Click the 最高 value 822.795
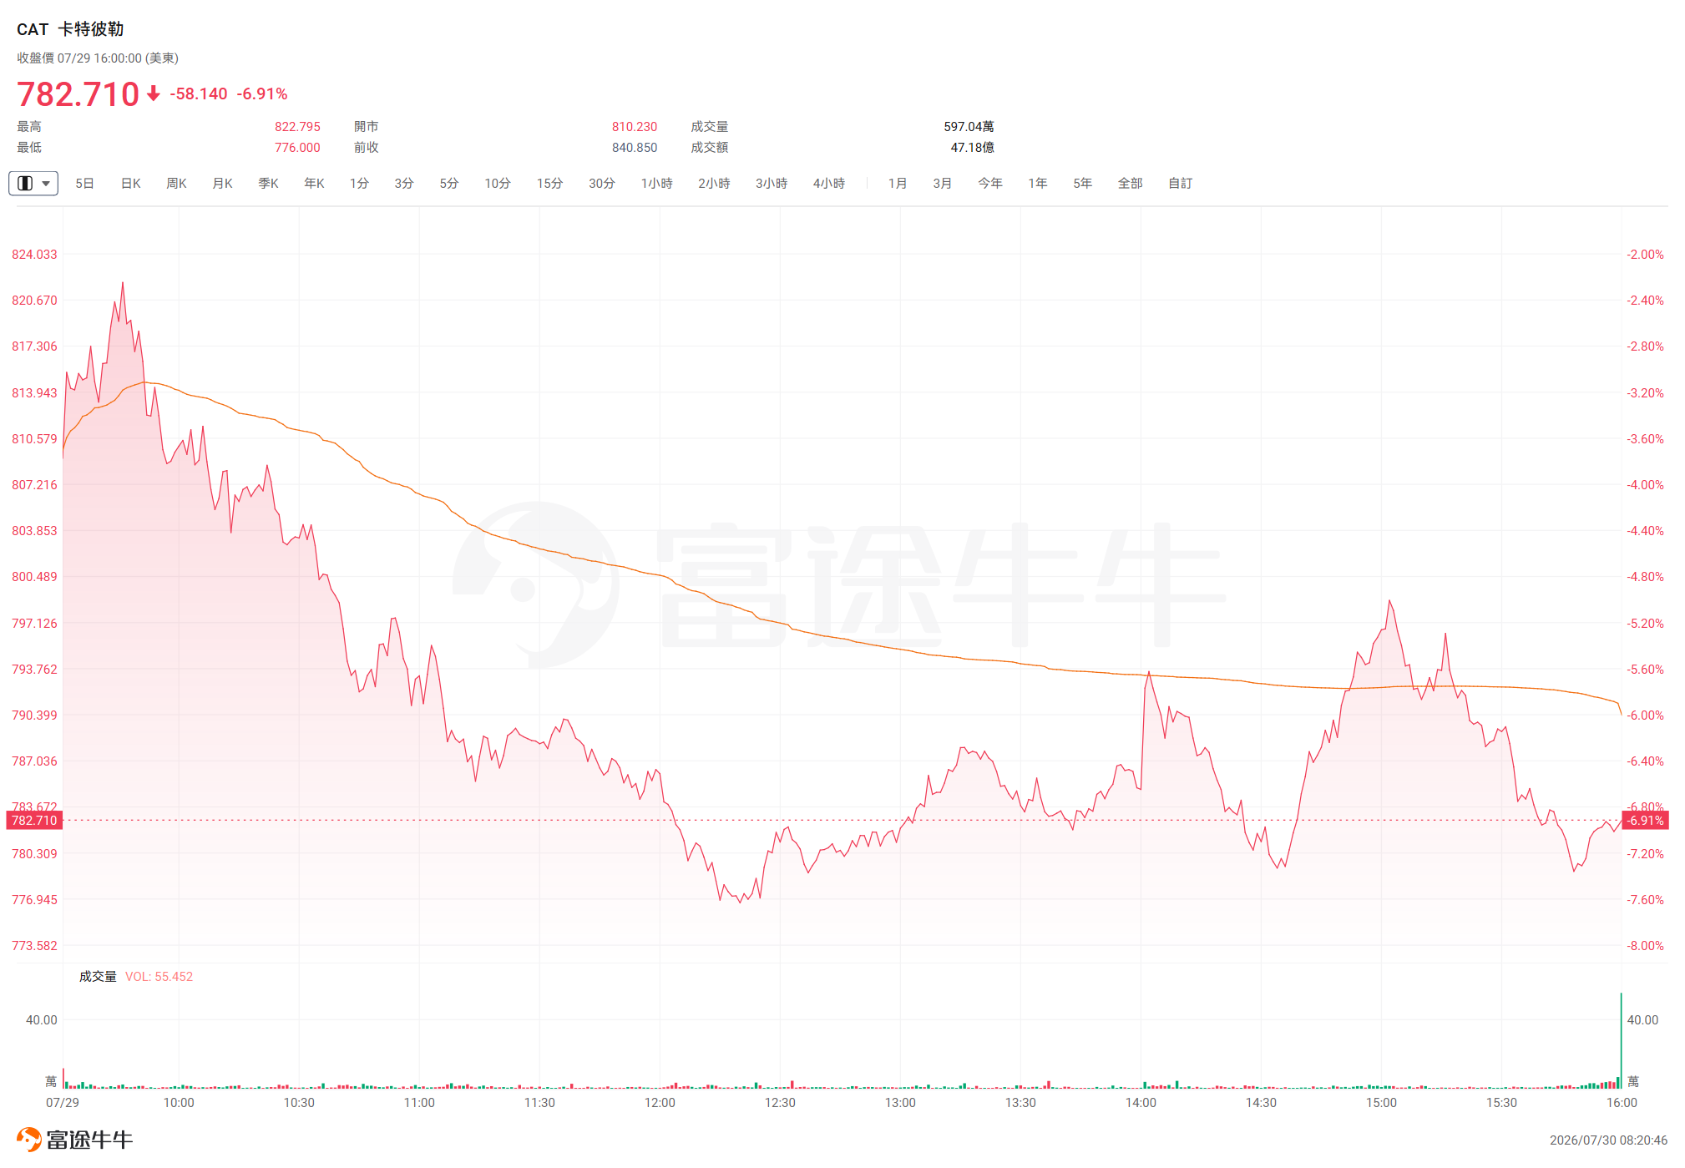Image resolution: width=1685 pixels, height=1168 pixels. (297, 126)
